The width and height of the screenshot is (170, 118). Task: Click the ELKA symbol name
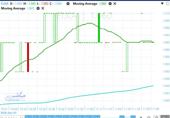[x=5, y=3]
